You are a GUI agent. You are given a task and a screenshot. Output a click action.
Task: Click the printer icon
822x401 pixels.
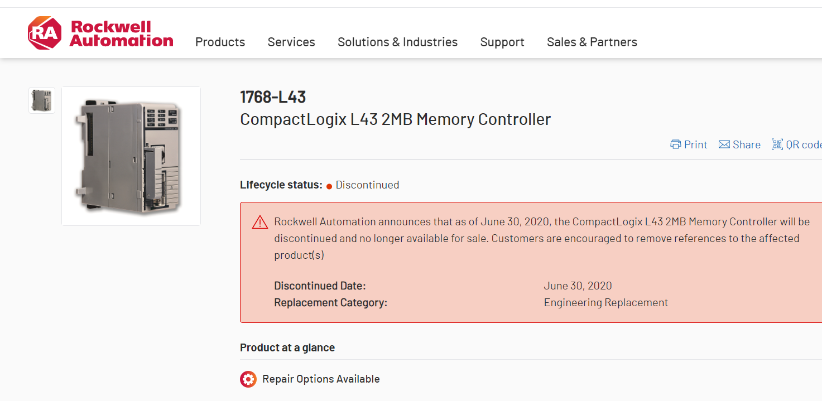click(x=676, y=144)
